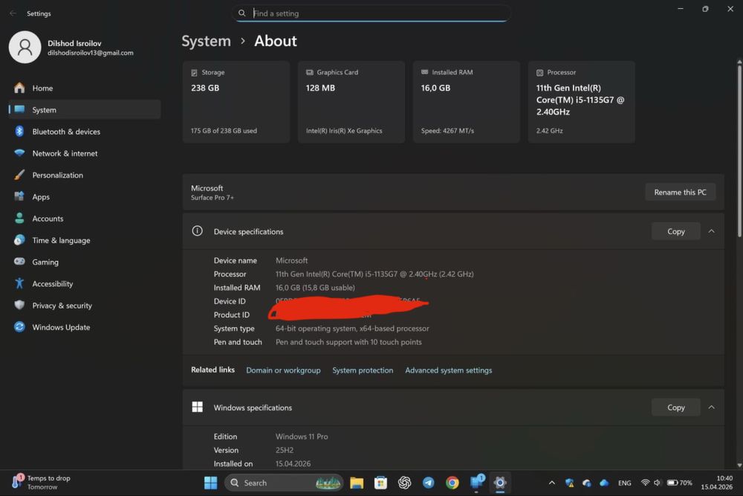The height and width of the screenshot is (496, 743).
Task: Click the Personalization paintbrush icon
Action: tap(19, 175)
